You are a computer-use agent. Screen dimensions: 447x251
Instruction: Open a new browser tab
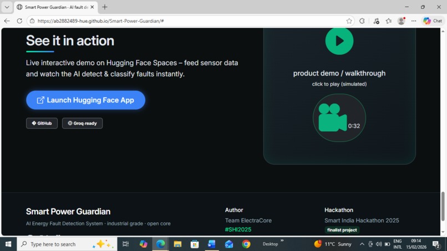[x=105, y=7]
